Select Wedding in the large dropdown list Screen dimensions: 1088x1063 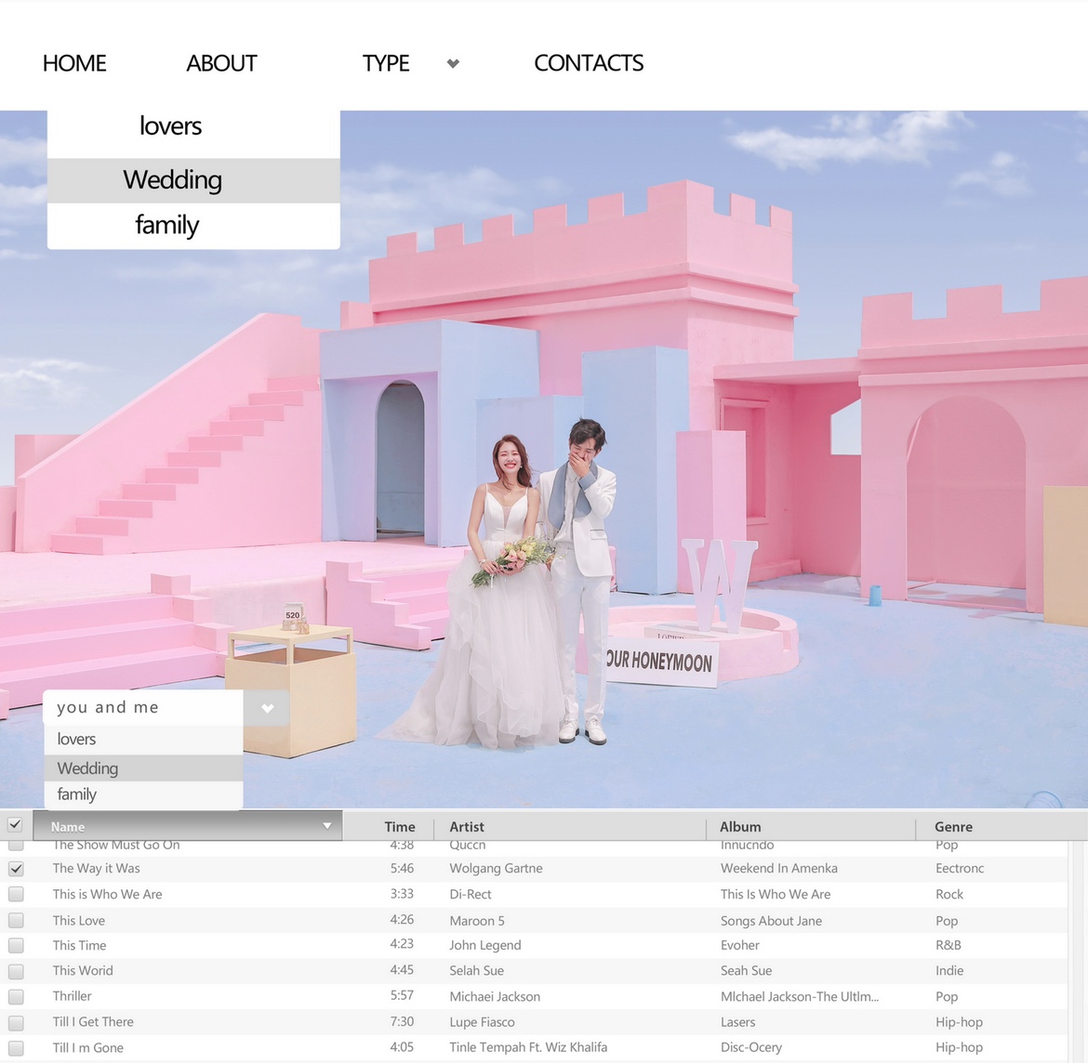coord(173,179)
